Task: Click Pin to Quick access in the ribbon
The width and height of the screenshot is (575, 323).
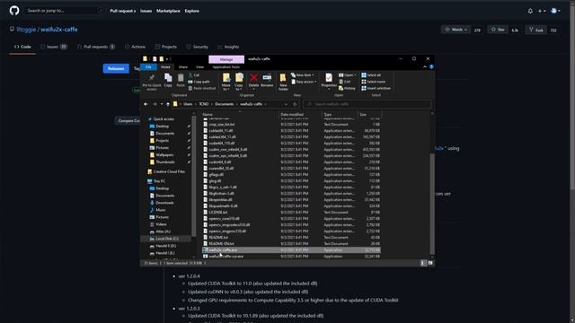Action: [152, 82]
